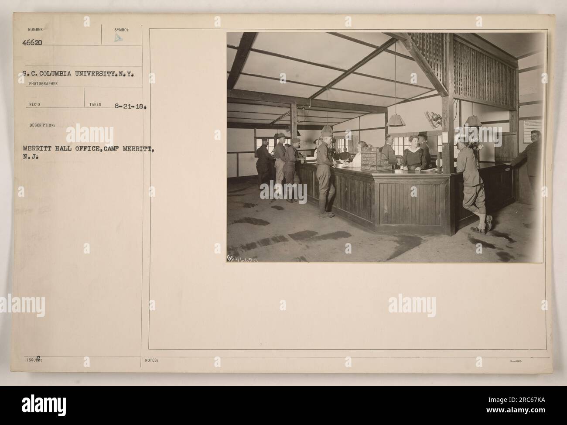The image size is (567, 425).
Task: Click the symbol stamp under SYMBOL
Action: click(119, 38)
